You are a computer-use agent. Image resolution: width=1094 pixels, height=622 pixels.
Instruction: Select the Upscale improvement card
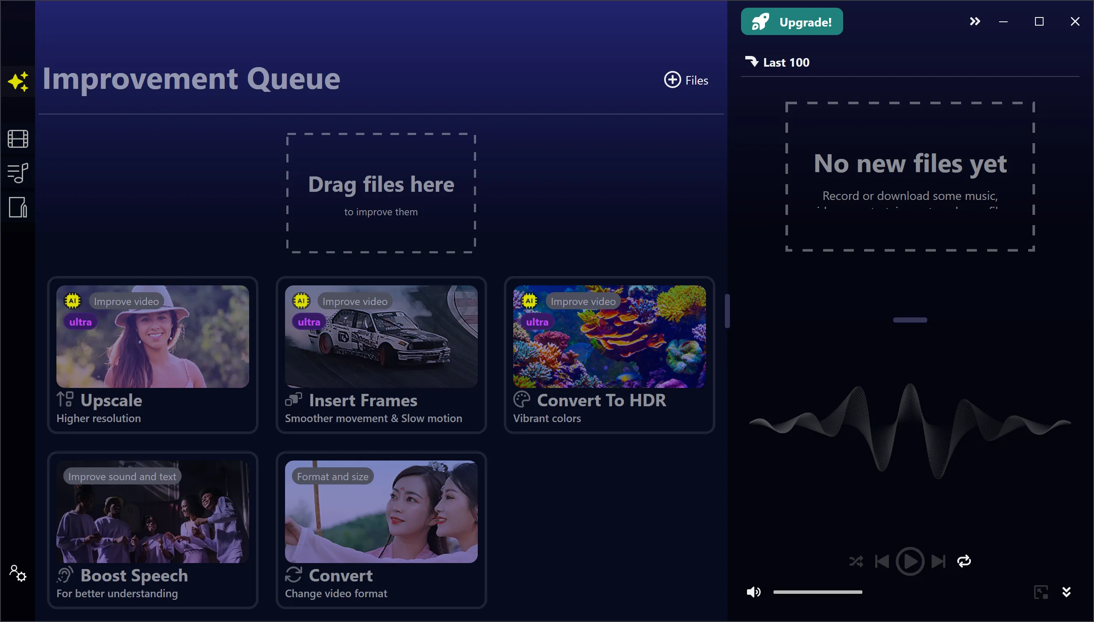point(153,355)
